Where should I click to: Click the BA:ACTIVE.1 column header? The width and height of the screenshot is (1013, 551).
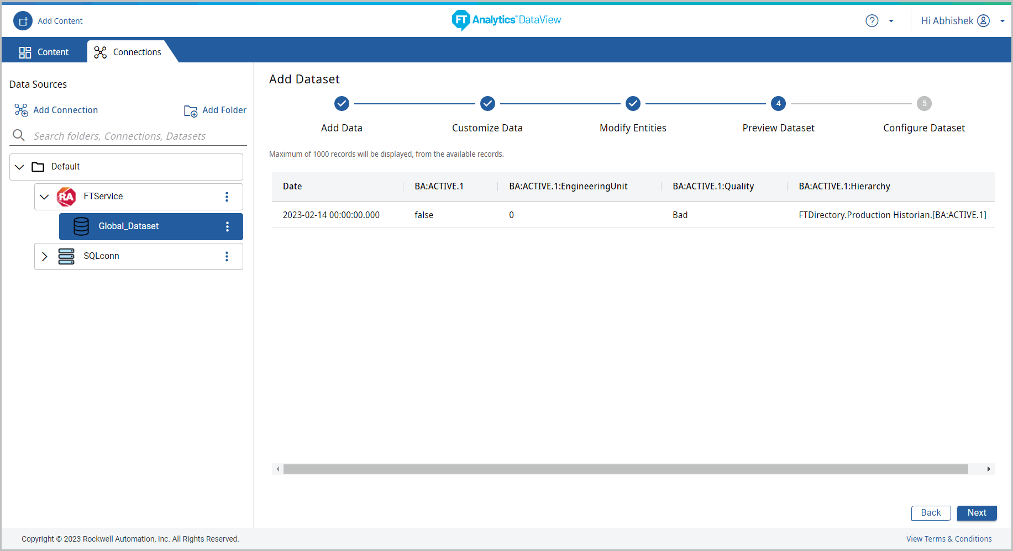(x=439, y=187)
